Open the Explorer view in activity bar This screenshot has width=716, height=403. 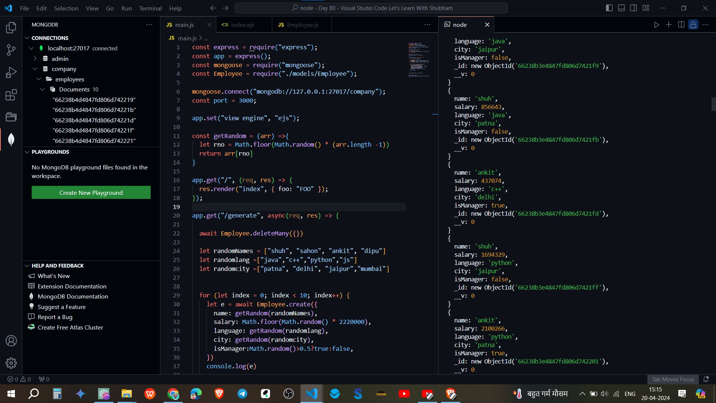click(x=11, y=27)
